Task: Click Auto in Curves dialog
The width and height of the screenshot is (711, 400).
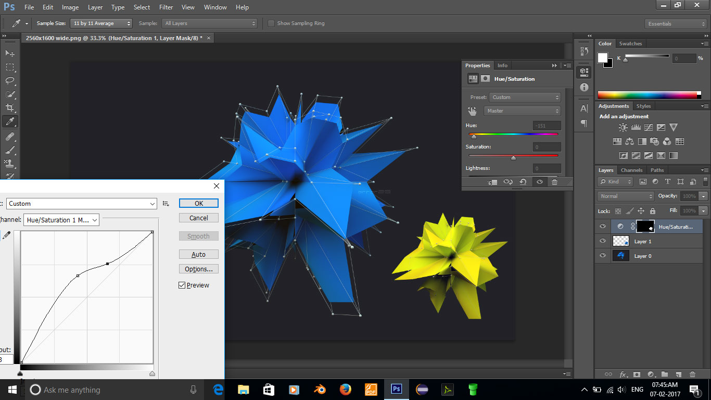Action: point(199,254)
